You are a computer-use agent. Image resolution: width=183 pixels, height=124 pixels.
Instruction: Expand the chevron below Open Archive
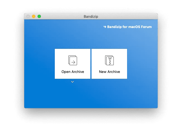(72, 82)
